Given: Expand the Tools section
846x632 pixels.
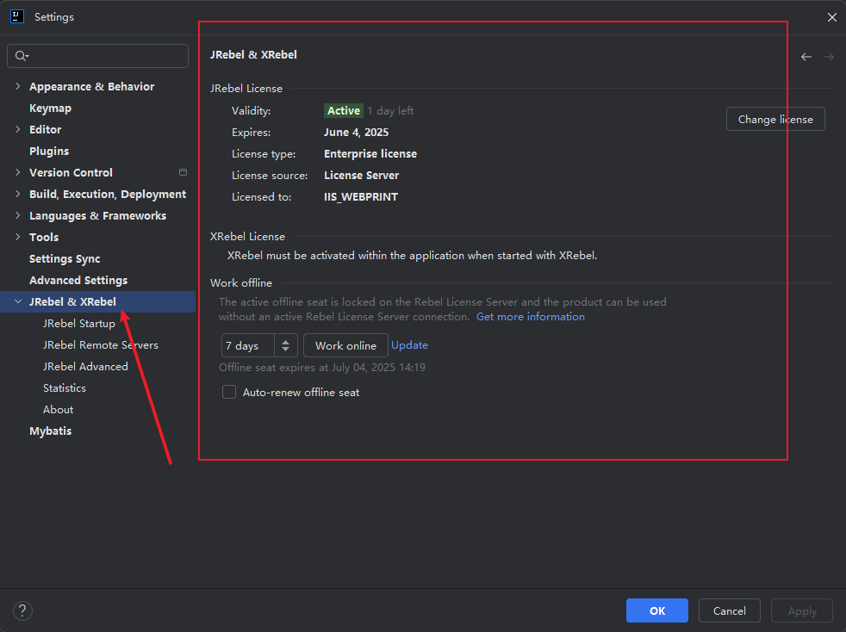Looking at the screenshot, I should [x=18, y=238].
